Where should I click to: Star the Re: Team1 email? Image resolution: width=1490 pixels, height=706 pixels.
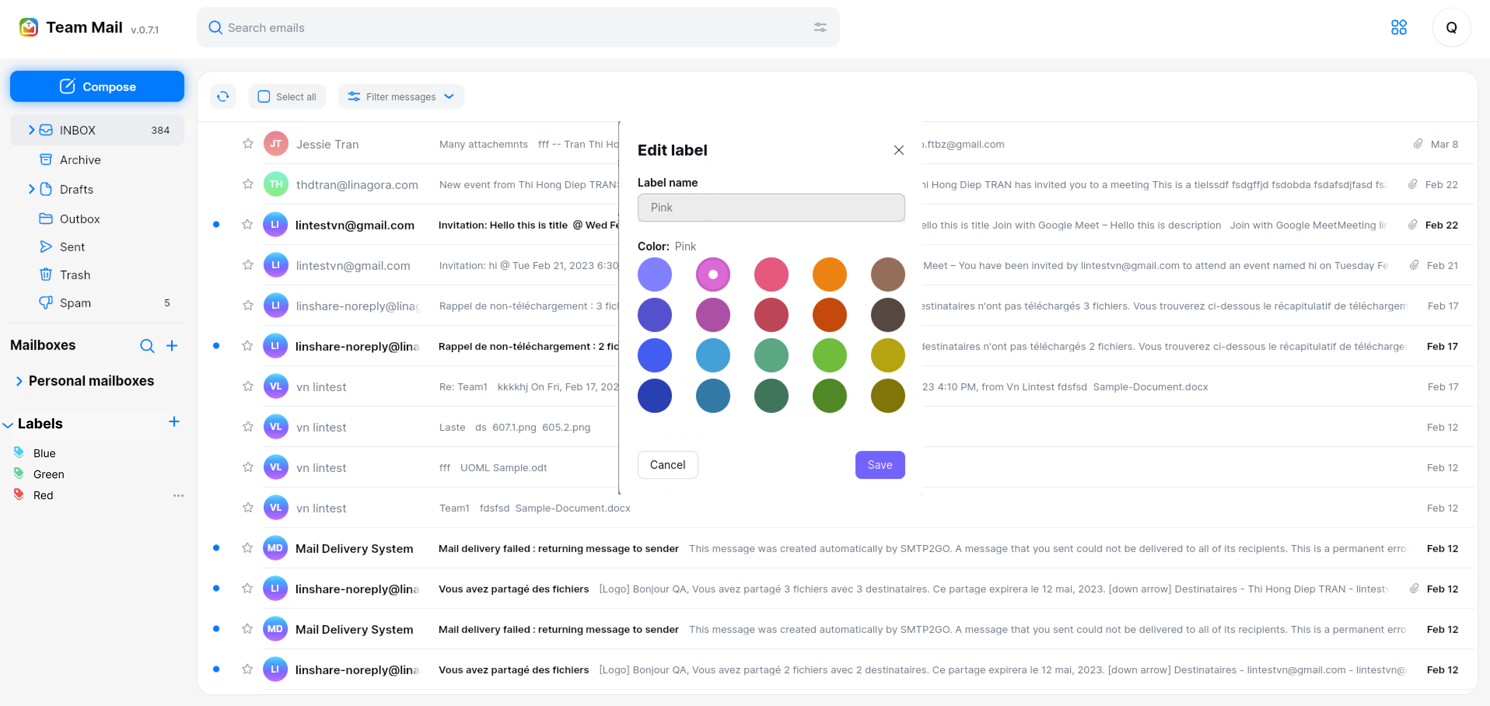coord(248,386)
